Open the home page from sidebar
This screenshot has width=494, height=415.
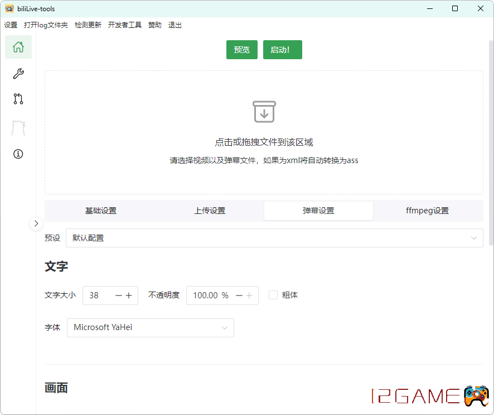pos(18,47)
